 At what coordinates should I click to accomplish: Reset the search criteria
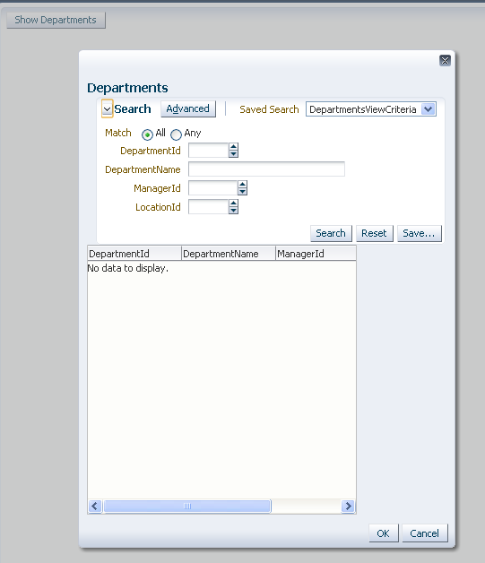tap(375, 233)
